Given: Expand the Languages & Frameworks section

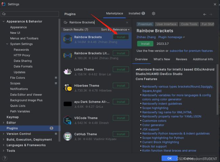Looking at the screenshot, I should pyautogui.click(x=3, y=145).
